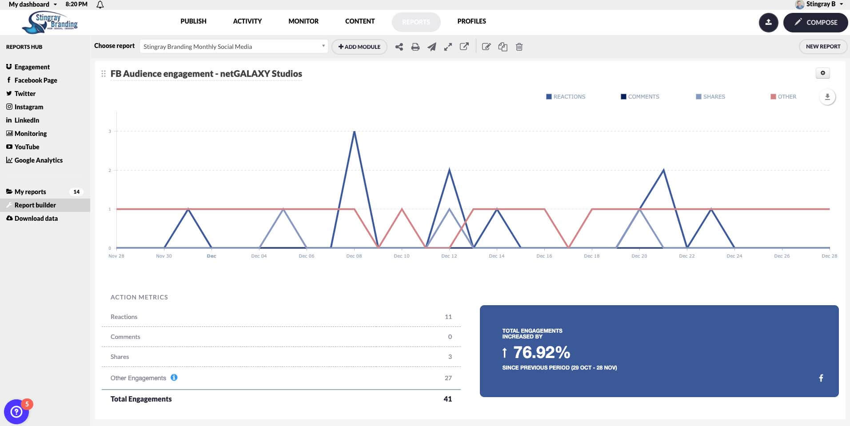
Task: Open the Monitor section
Action: [x=303, y=21]
